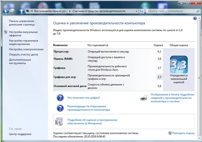The height and width of the screenshot is (142, 202).
Task: Click processor score 6,2
Action: [x=159, y=52]
